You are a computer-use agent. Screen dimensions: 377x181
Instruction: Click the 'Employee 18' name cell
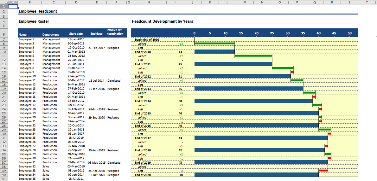click(27, 109)
